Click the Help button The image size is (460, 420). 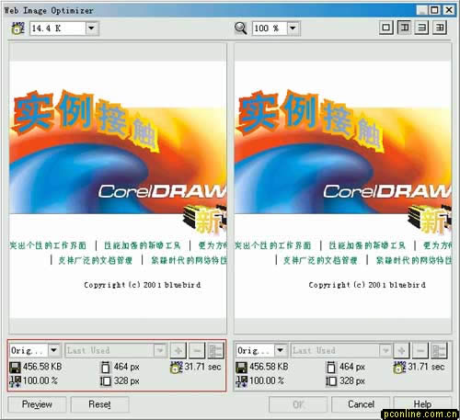click(422, 404)
